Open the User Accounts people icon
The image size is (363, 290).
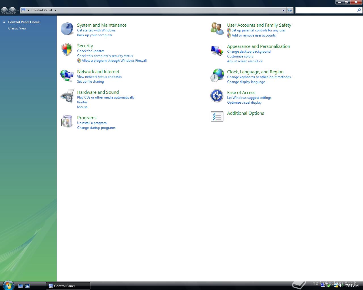pos(217,29)
